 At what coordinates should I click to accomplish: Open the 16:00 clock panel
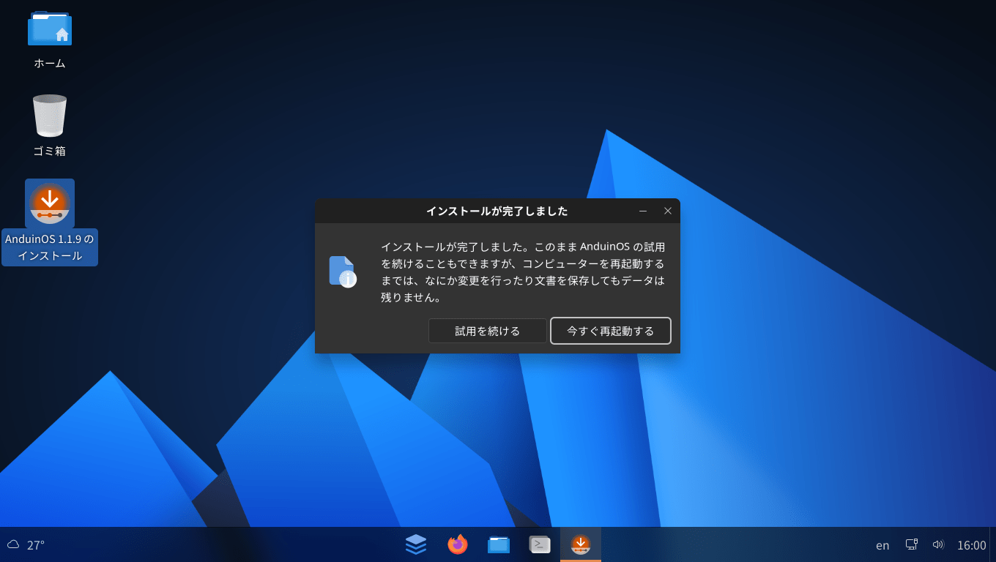coord(971,545)
